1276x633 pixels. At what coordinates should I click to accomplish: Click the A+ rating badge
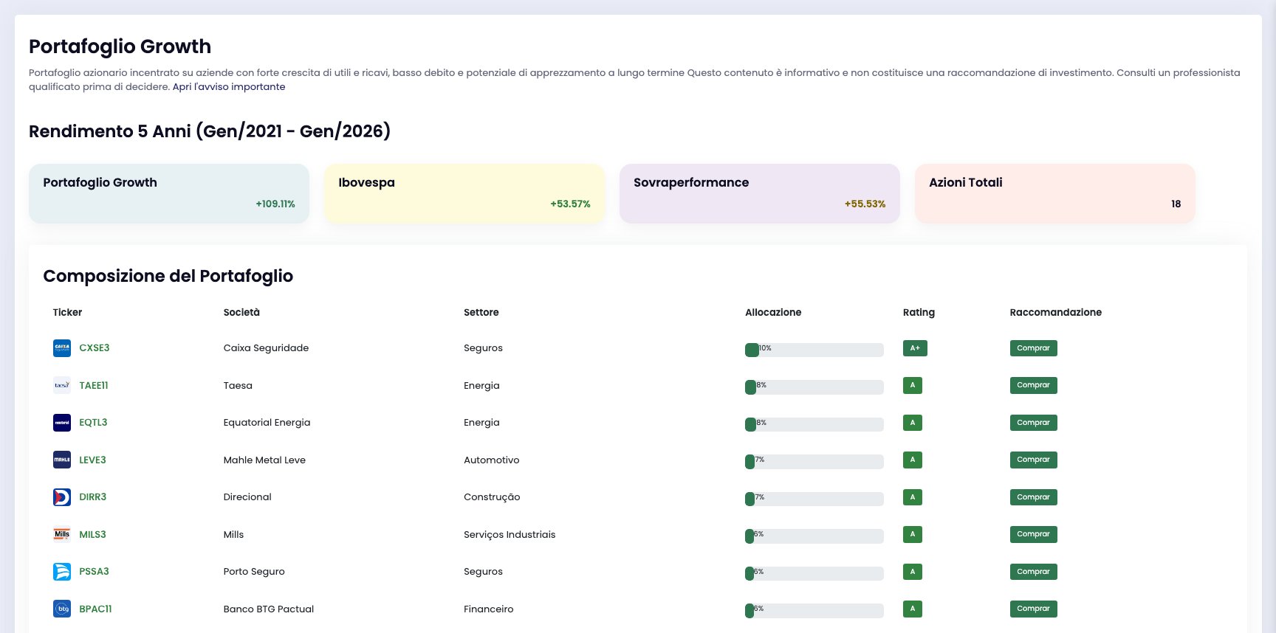point(915,348)
